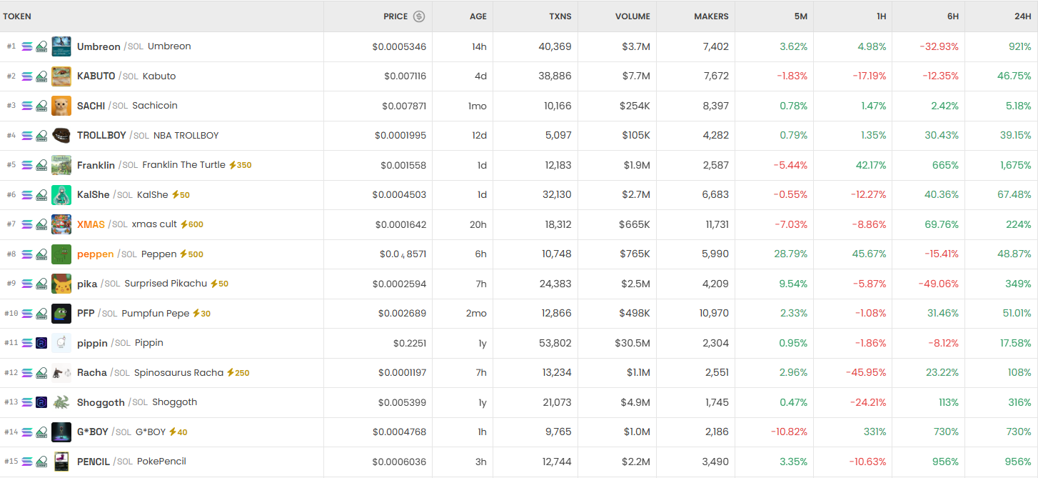The height and width of the screenshot is (478, 1038).
Task: Click the 600 boost lightning icon on xmas cult
Action: (x=183, y=224)
